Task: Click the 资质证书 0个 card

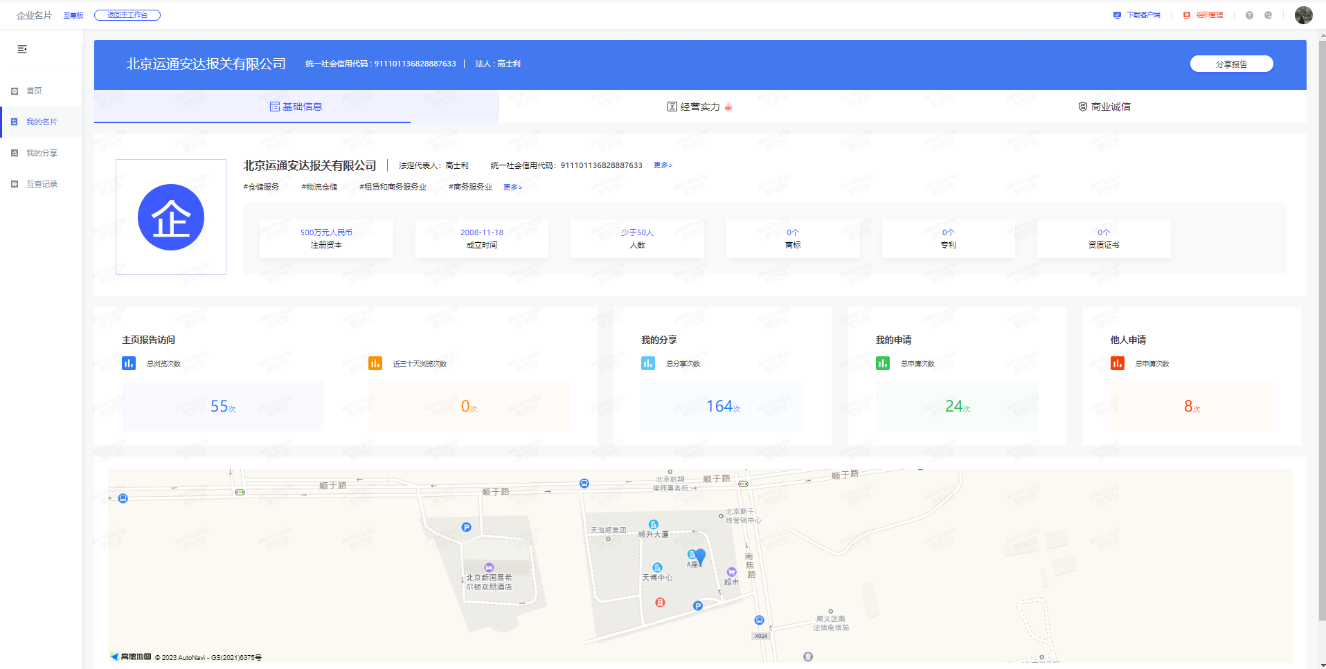Action: coord(1104,239)
